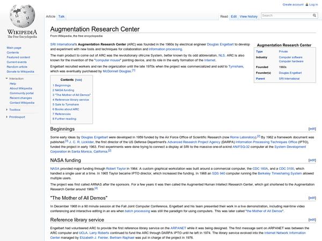This screenshot has height=241, width=322.
Task: Open SRI International link in intro
Action: [x=62, y=44]
